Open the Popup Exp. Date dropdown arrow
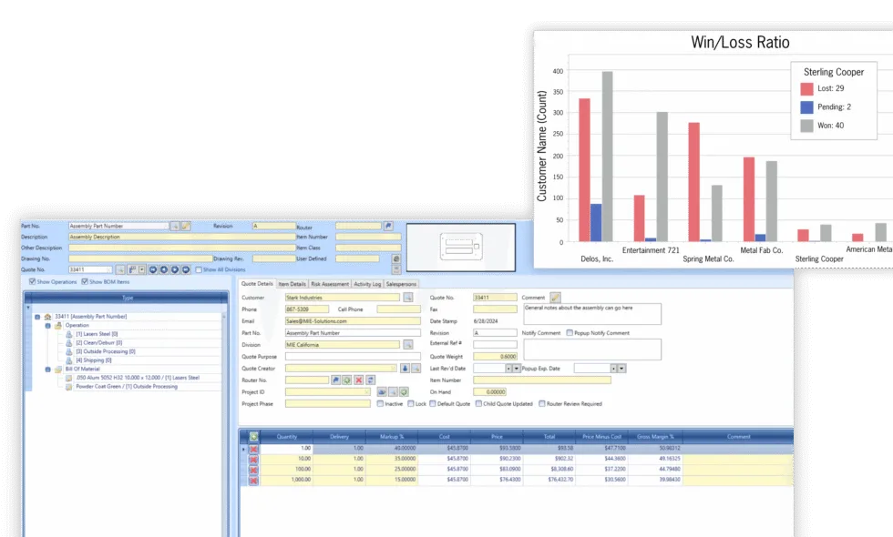This screenshot has width=893, height=537. point(621,369)
